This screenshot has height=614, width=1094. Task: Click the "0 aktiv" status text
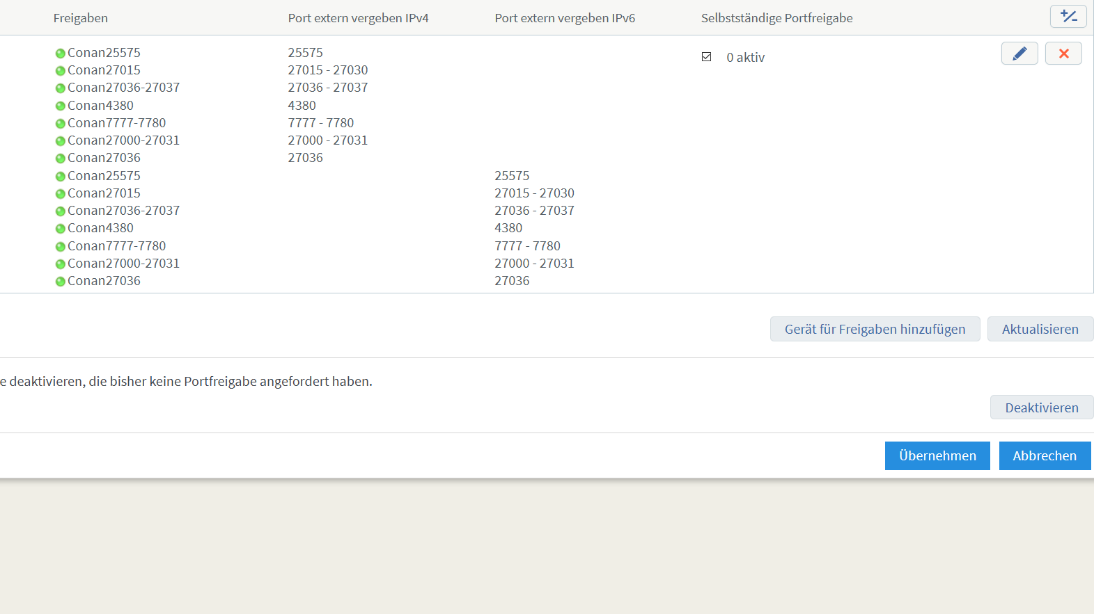pyautogui.click(x=745, y=58)
